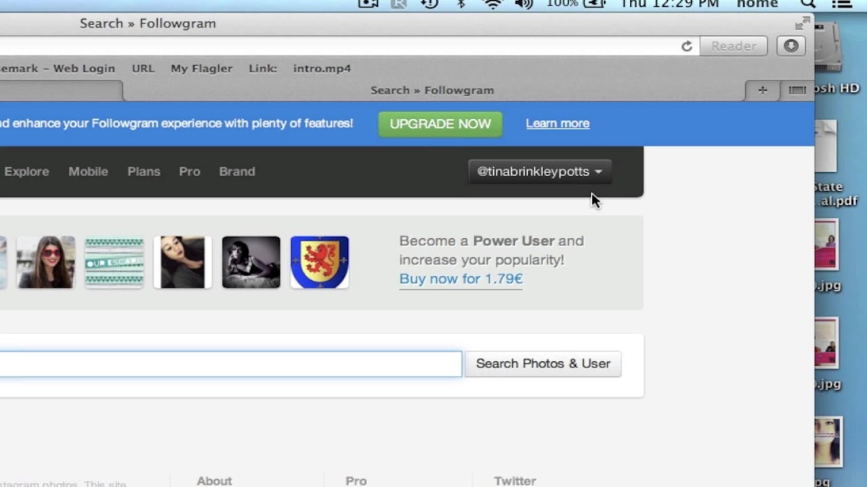Screen dimensions: 867x487
Task: Focus the search text field
Action: click(x=230, y=364)
